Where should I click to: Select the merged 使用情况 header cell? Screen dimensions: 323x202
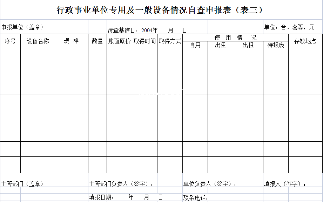click(x=235, y=38)
